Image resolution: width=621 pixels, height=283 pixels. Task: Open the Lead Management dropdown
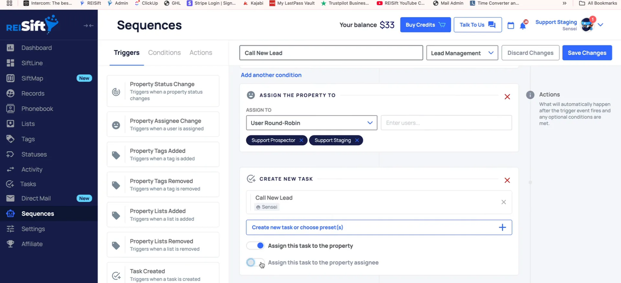[462, 53]
